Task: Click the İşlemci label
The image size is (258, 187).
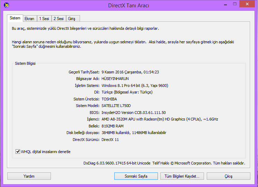Action: [x=93, y=119]
